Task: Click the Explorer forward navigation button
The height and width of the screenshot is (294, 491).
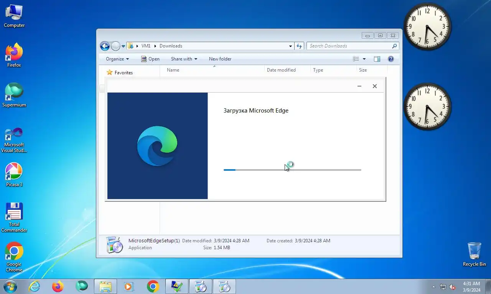Action: click(115, 46)
